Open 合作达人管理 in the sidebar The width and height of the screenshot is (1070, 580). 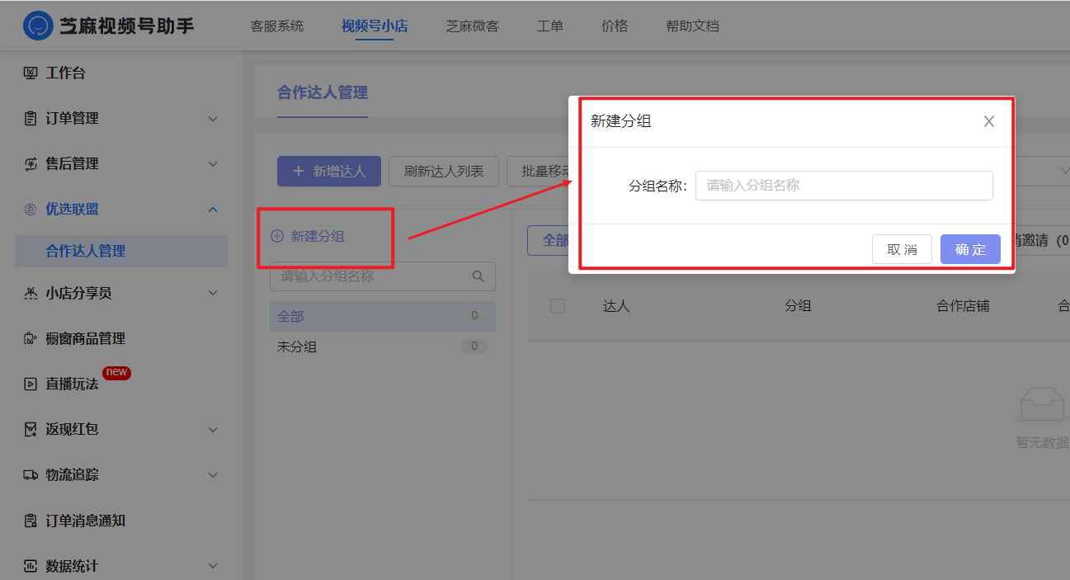121,251
